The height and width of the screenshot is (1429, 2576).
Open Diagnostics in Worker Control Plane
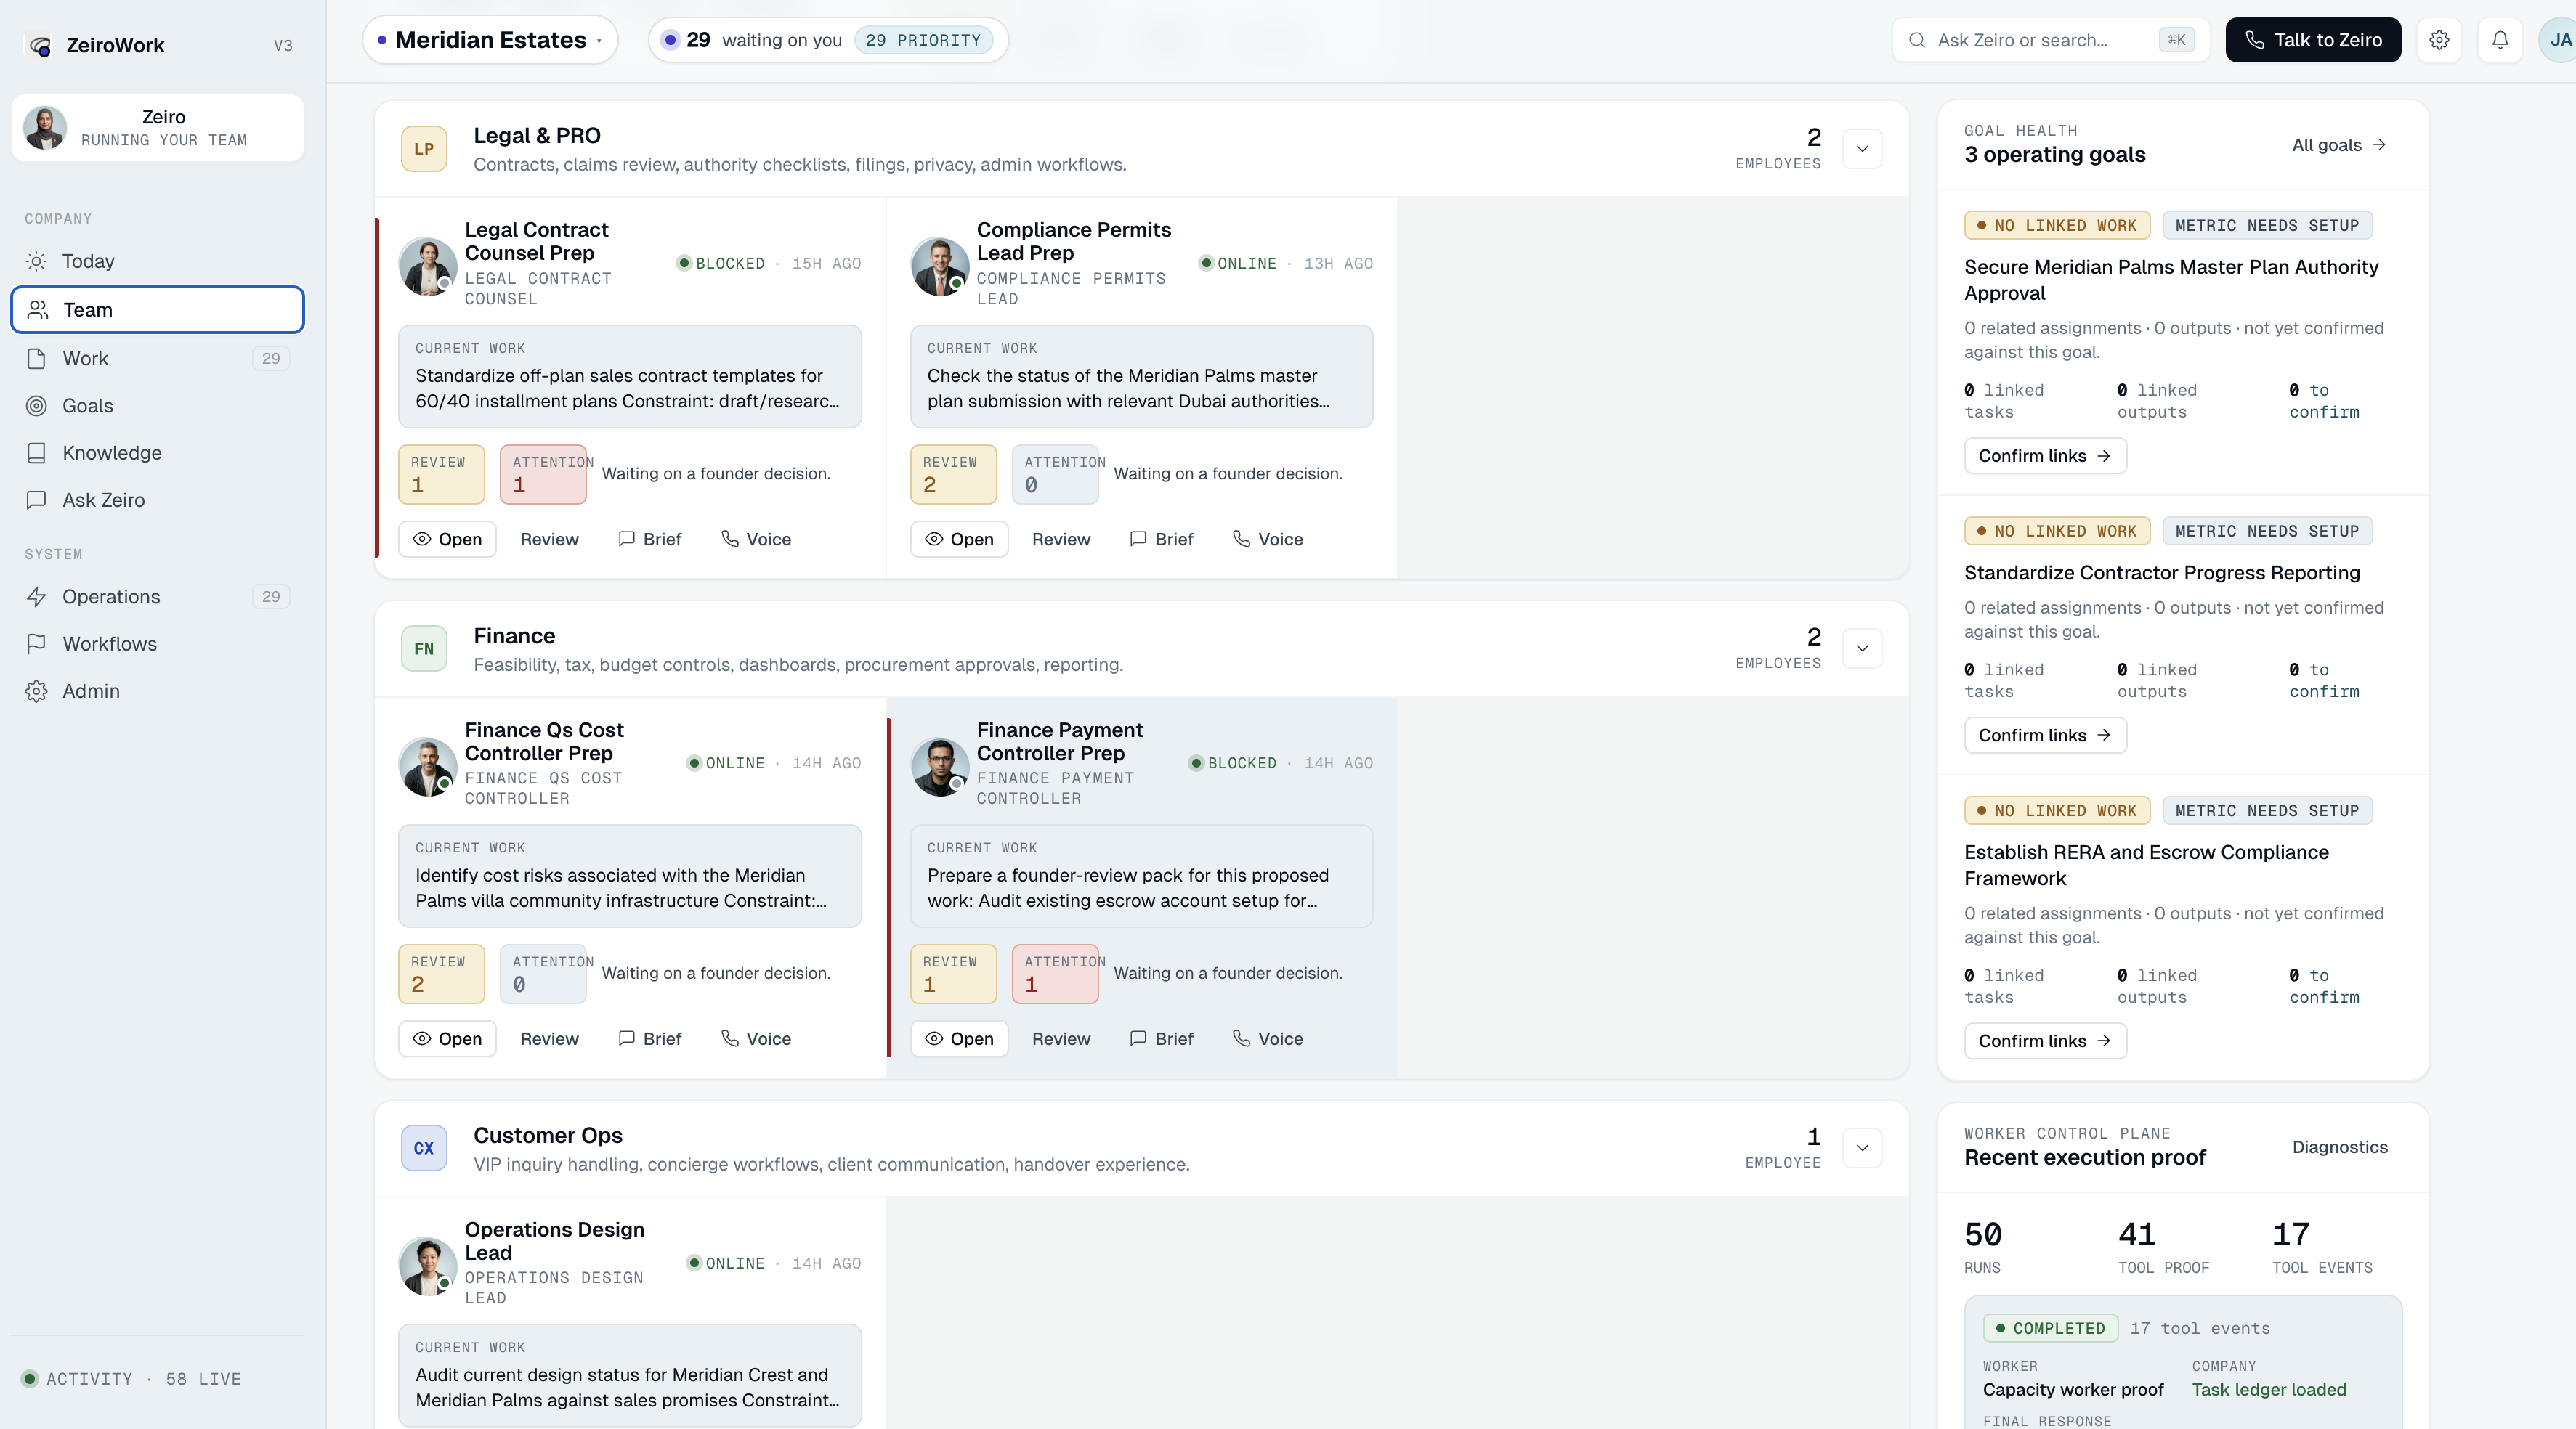pyautogui.click(x=2339, y=1147)
